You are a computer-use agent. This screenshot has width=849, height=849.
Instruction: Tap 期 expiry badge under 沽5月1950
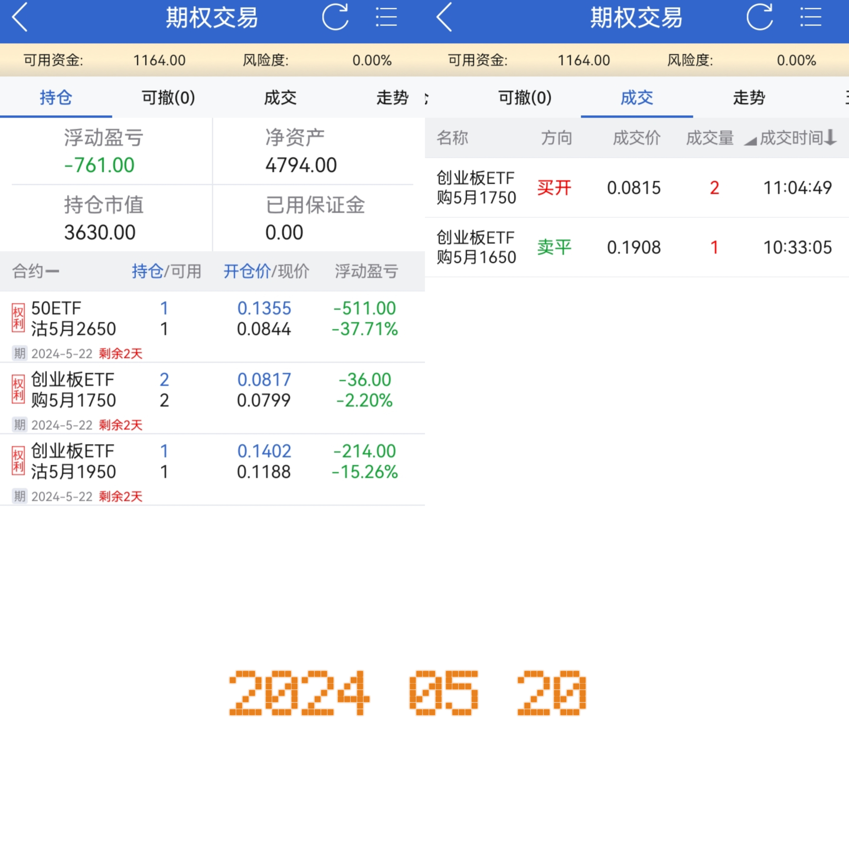click(19, 496)
